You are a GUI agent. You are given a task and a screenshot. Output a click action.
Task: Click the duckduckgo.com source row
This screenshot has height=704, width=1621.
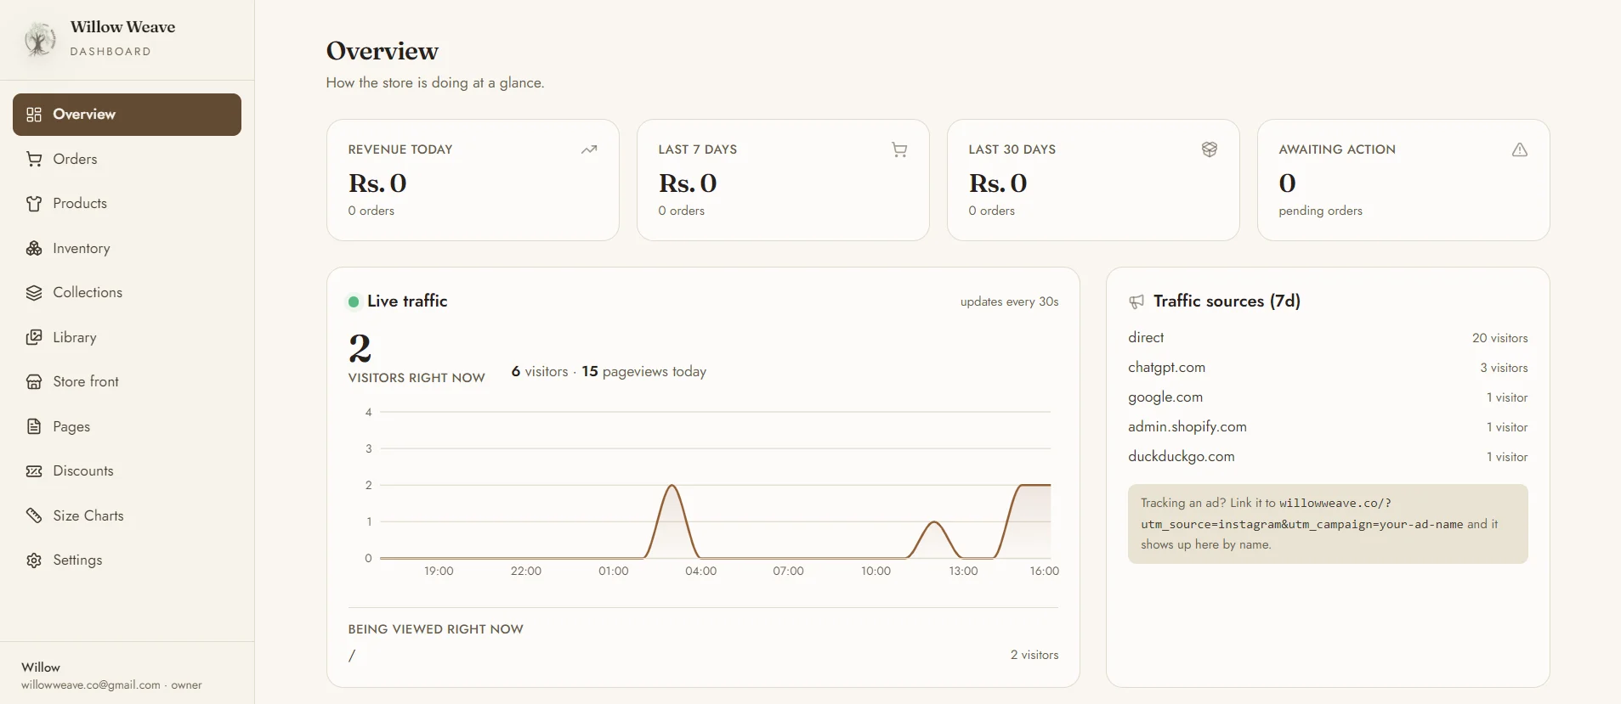tap(1328, 457)
